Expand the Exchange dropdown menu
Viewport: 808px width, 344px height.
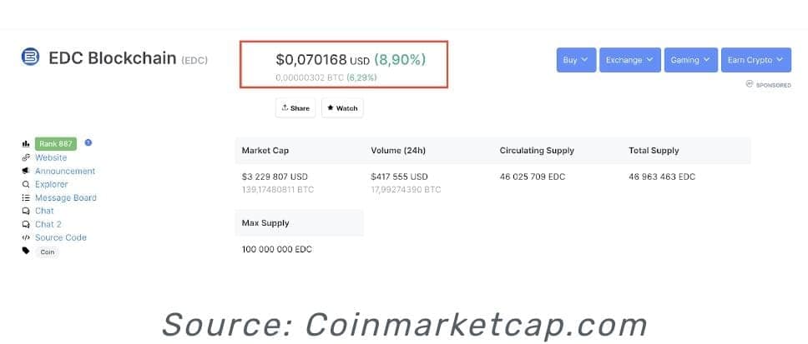629,60
